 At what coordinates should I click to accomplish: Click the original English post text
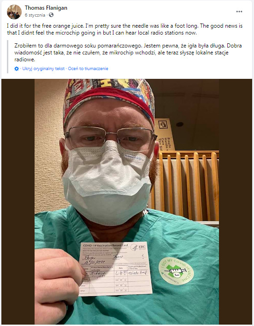[125, 30]
